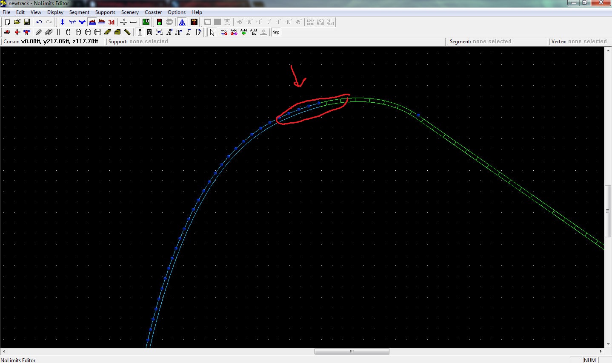Click the -10° roll button
Screen dimensions: 612x363
coord(288,22)
